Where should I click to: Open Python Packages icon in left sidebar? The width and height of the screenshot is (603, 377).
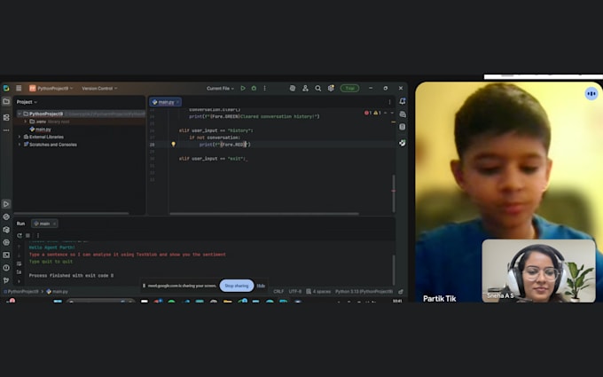[x=6, y=230]
